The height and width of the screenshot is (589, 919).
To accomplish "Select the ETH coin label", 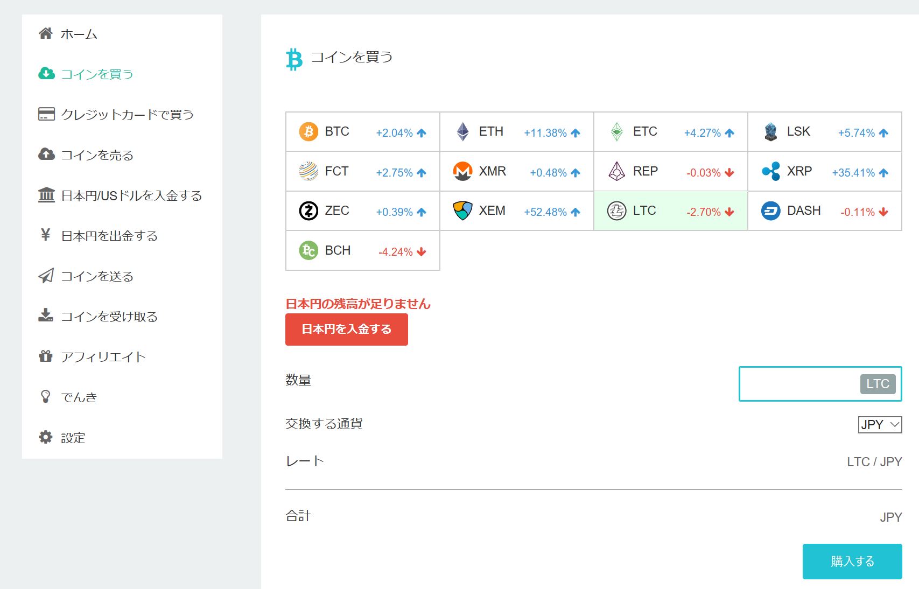I will click(491, 131).
